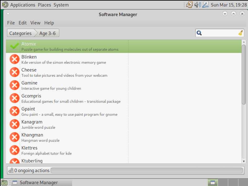Click the show desktop icon in bottom panel
This screenshot has width=248, height=186.
[4, 183]
